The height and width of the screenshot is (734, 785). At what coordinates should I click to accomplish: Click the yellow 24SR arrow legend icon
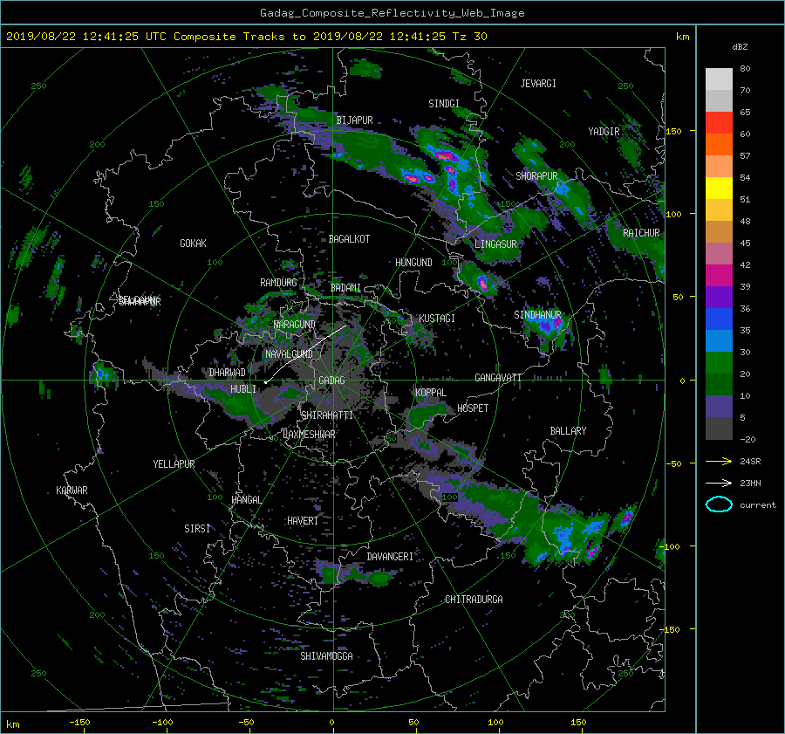point(719,462)
